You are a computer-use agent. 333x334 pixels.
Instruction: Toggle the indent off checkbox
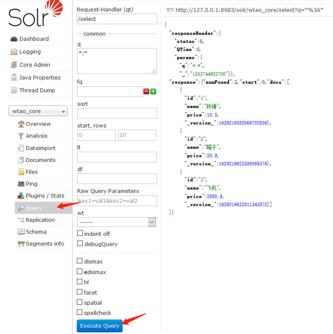(80, 233)
